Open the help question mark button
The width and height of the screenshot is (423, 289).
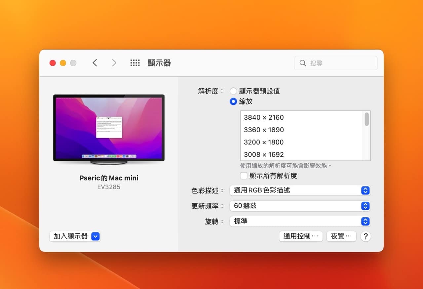pos(365,236)
